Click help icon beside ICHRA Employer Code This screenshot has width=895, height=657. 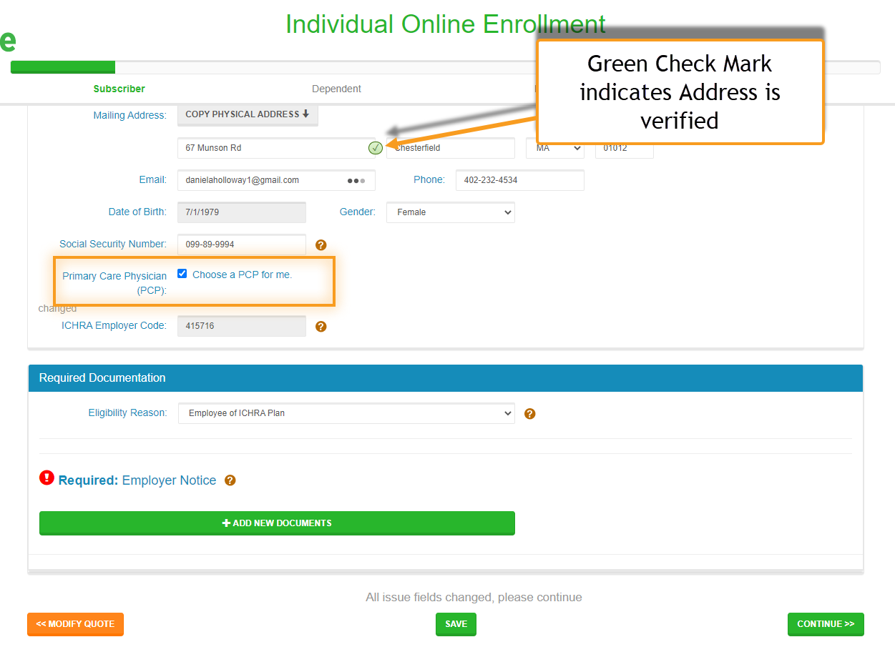(x=321, y=326)
